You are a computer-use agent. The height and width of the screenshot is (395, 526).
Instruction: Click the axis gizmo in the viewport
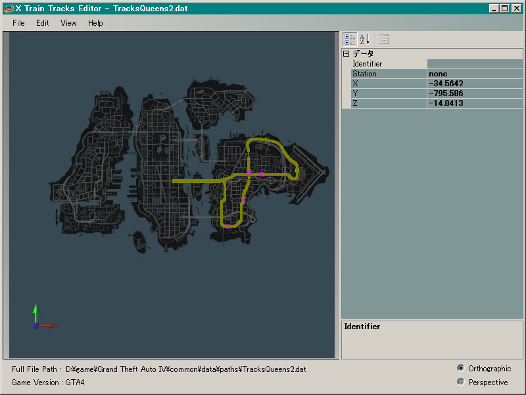tap(44, 317)
